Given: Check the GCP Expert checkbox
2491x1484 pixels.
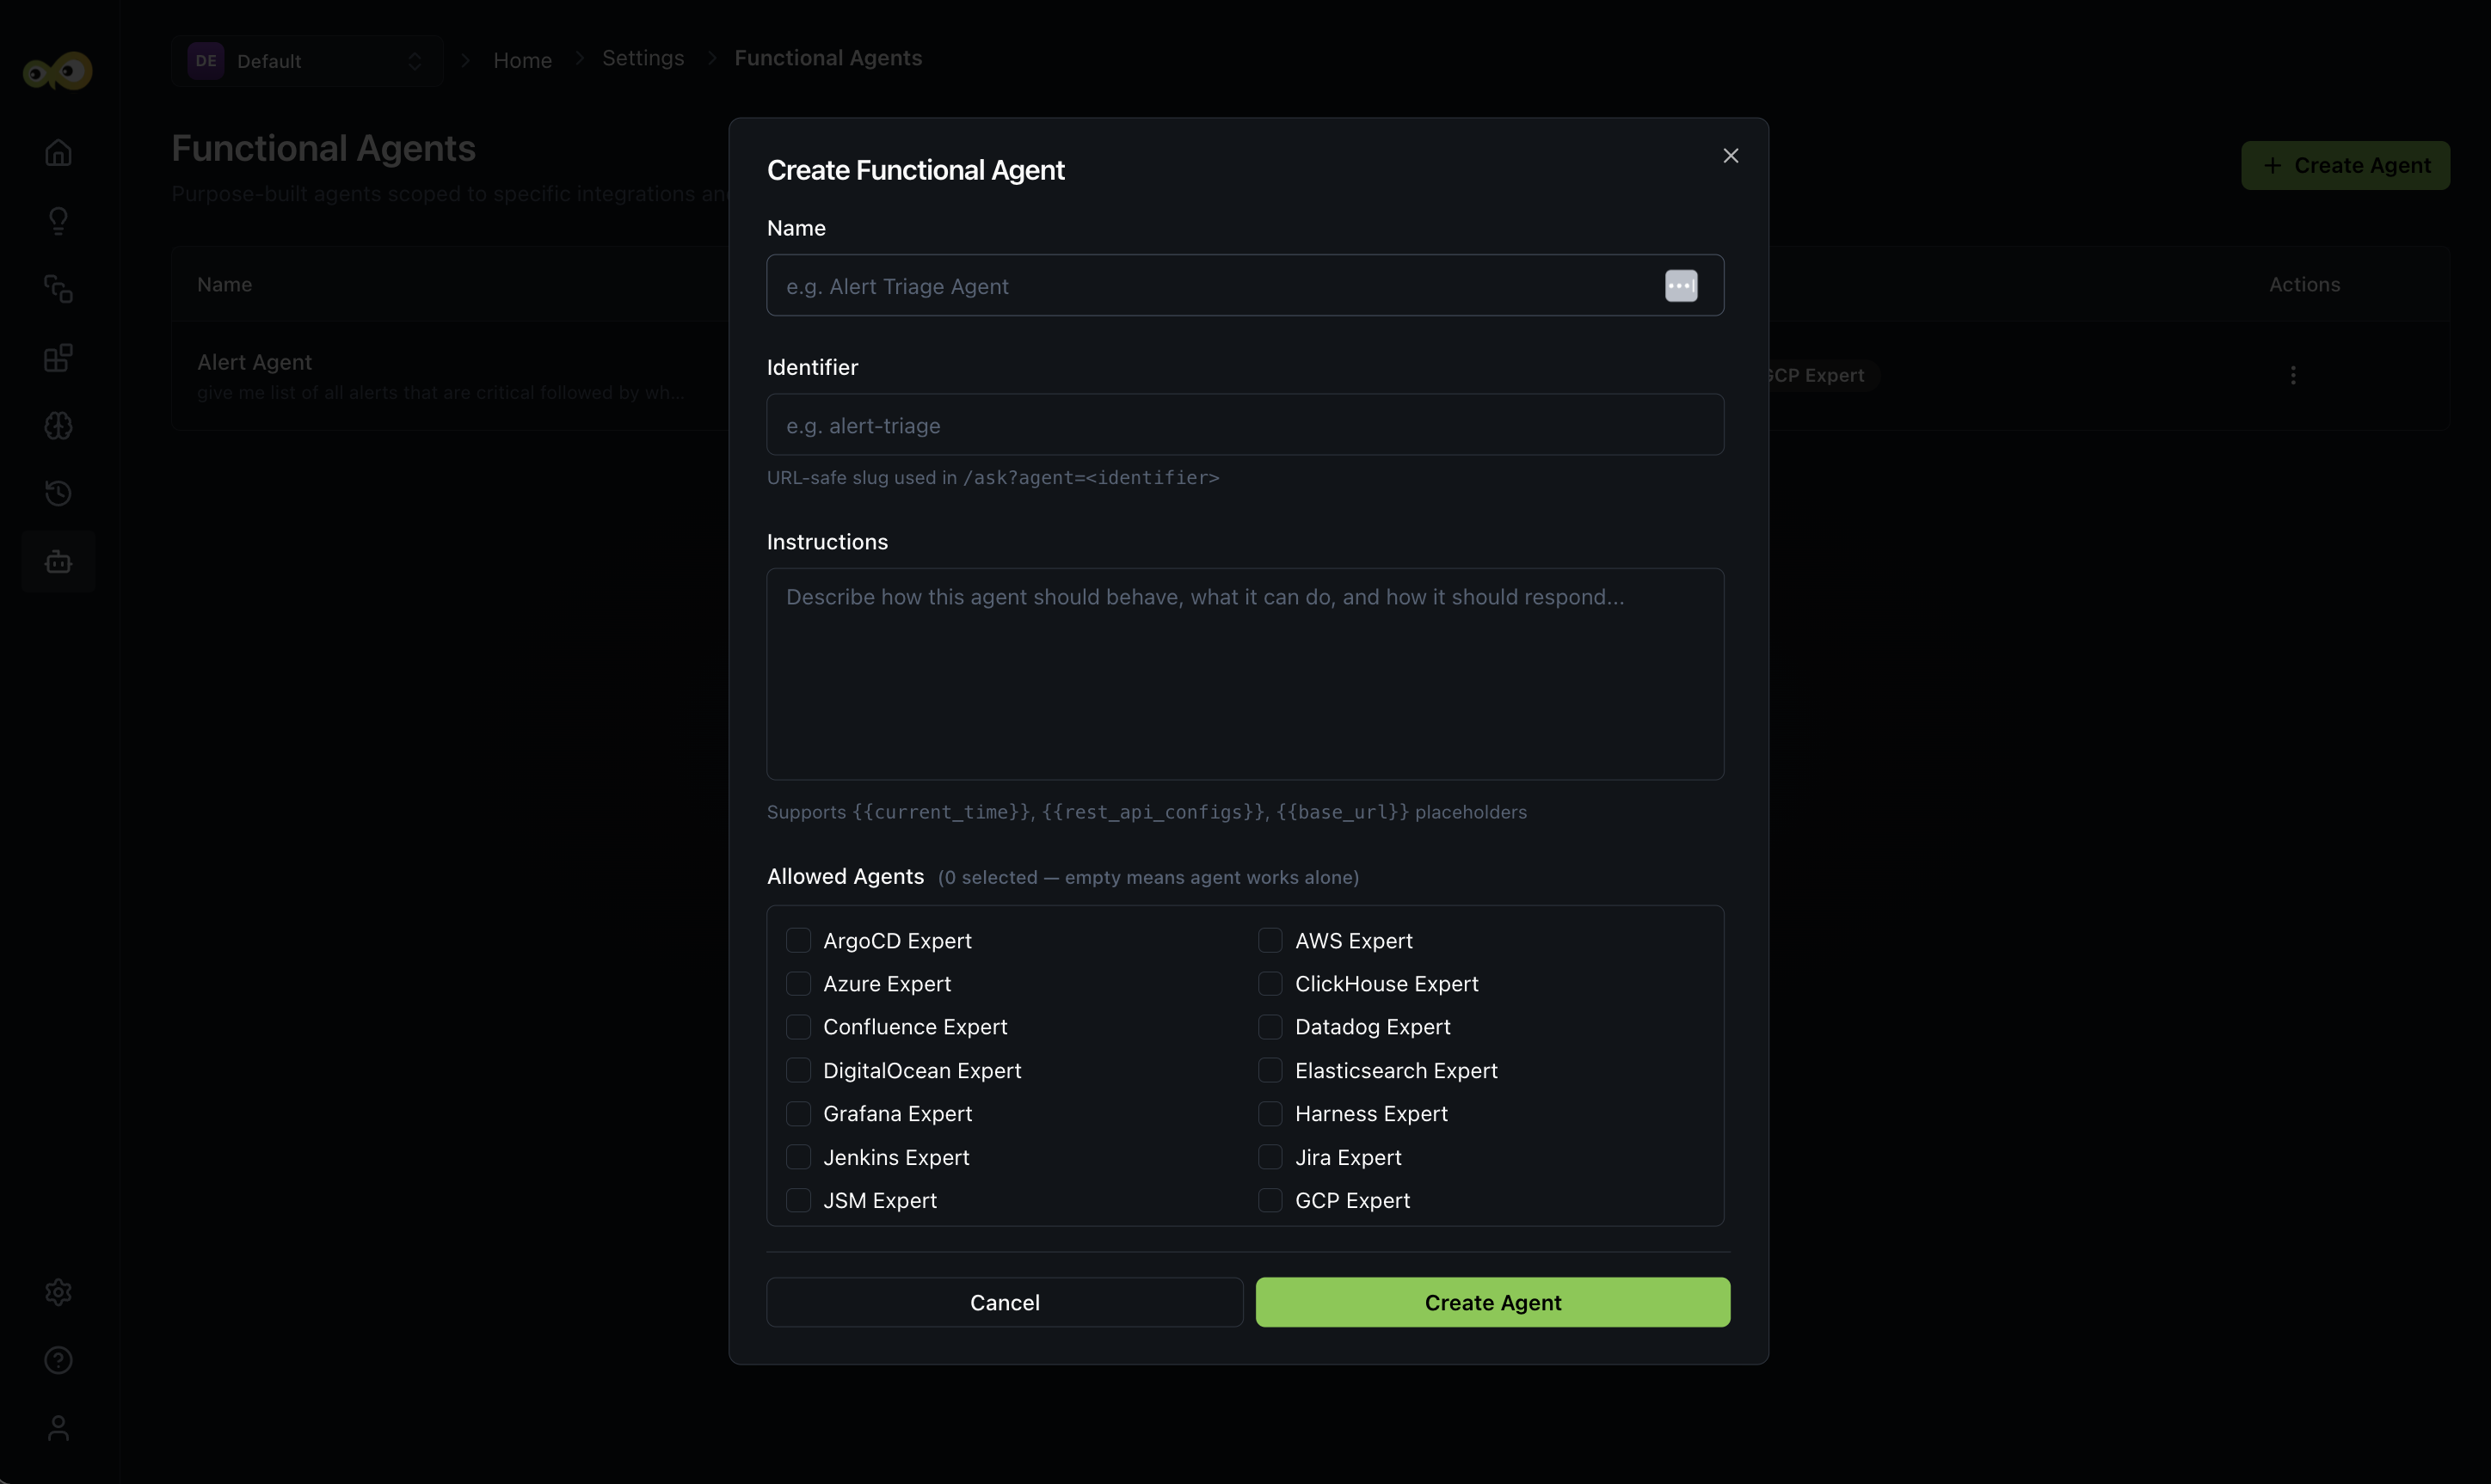Looking at the screenshot, I should pos(1270,1200).
